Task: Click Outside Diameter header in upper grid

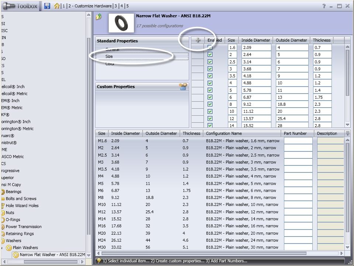Action: coord(291,40)
